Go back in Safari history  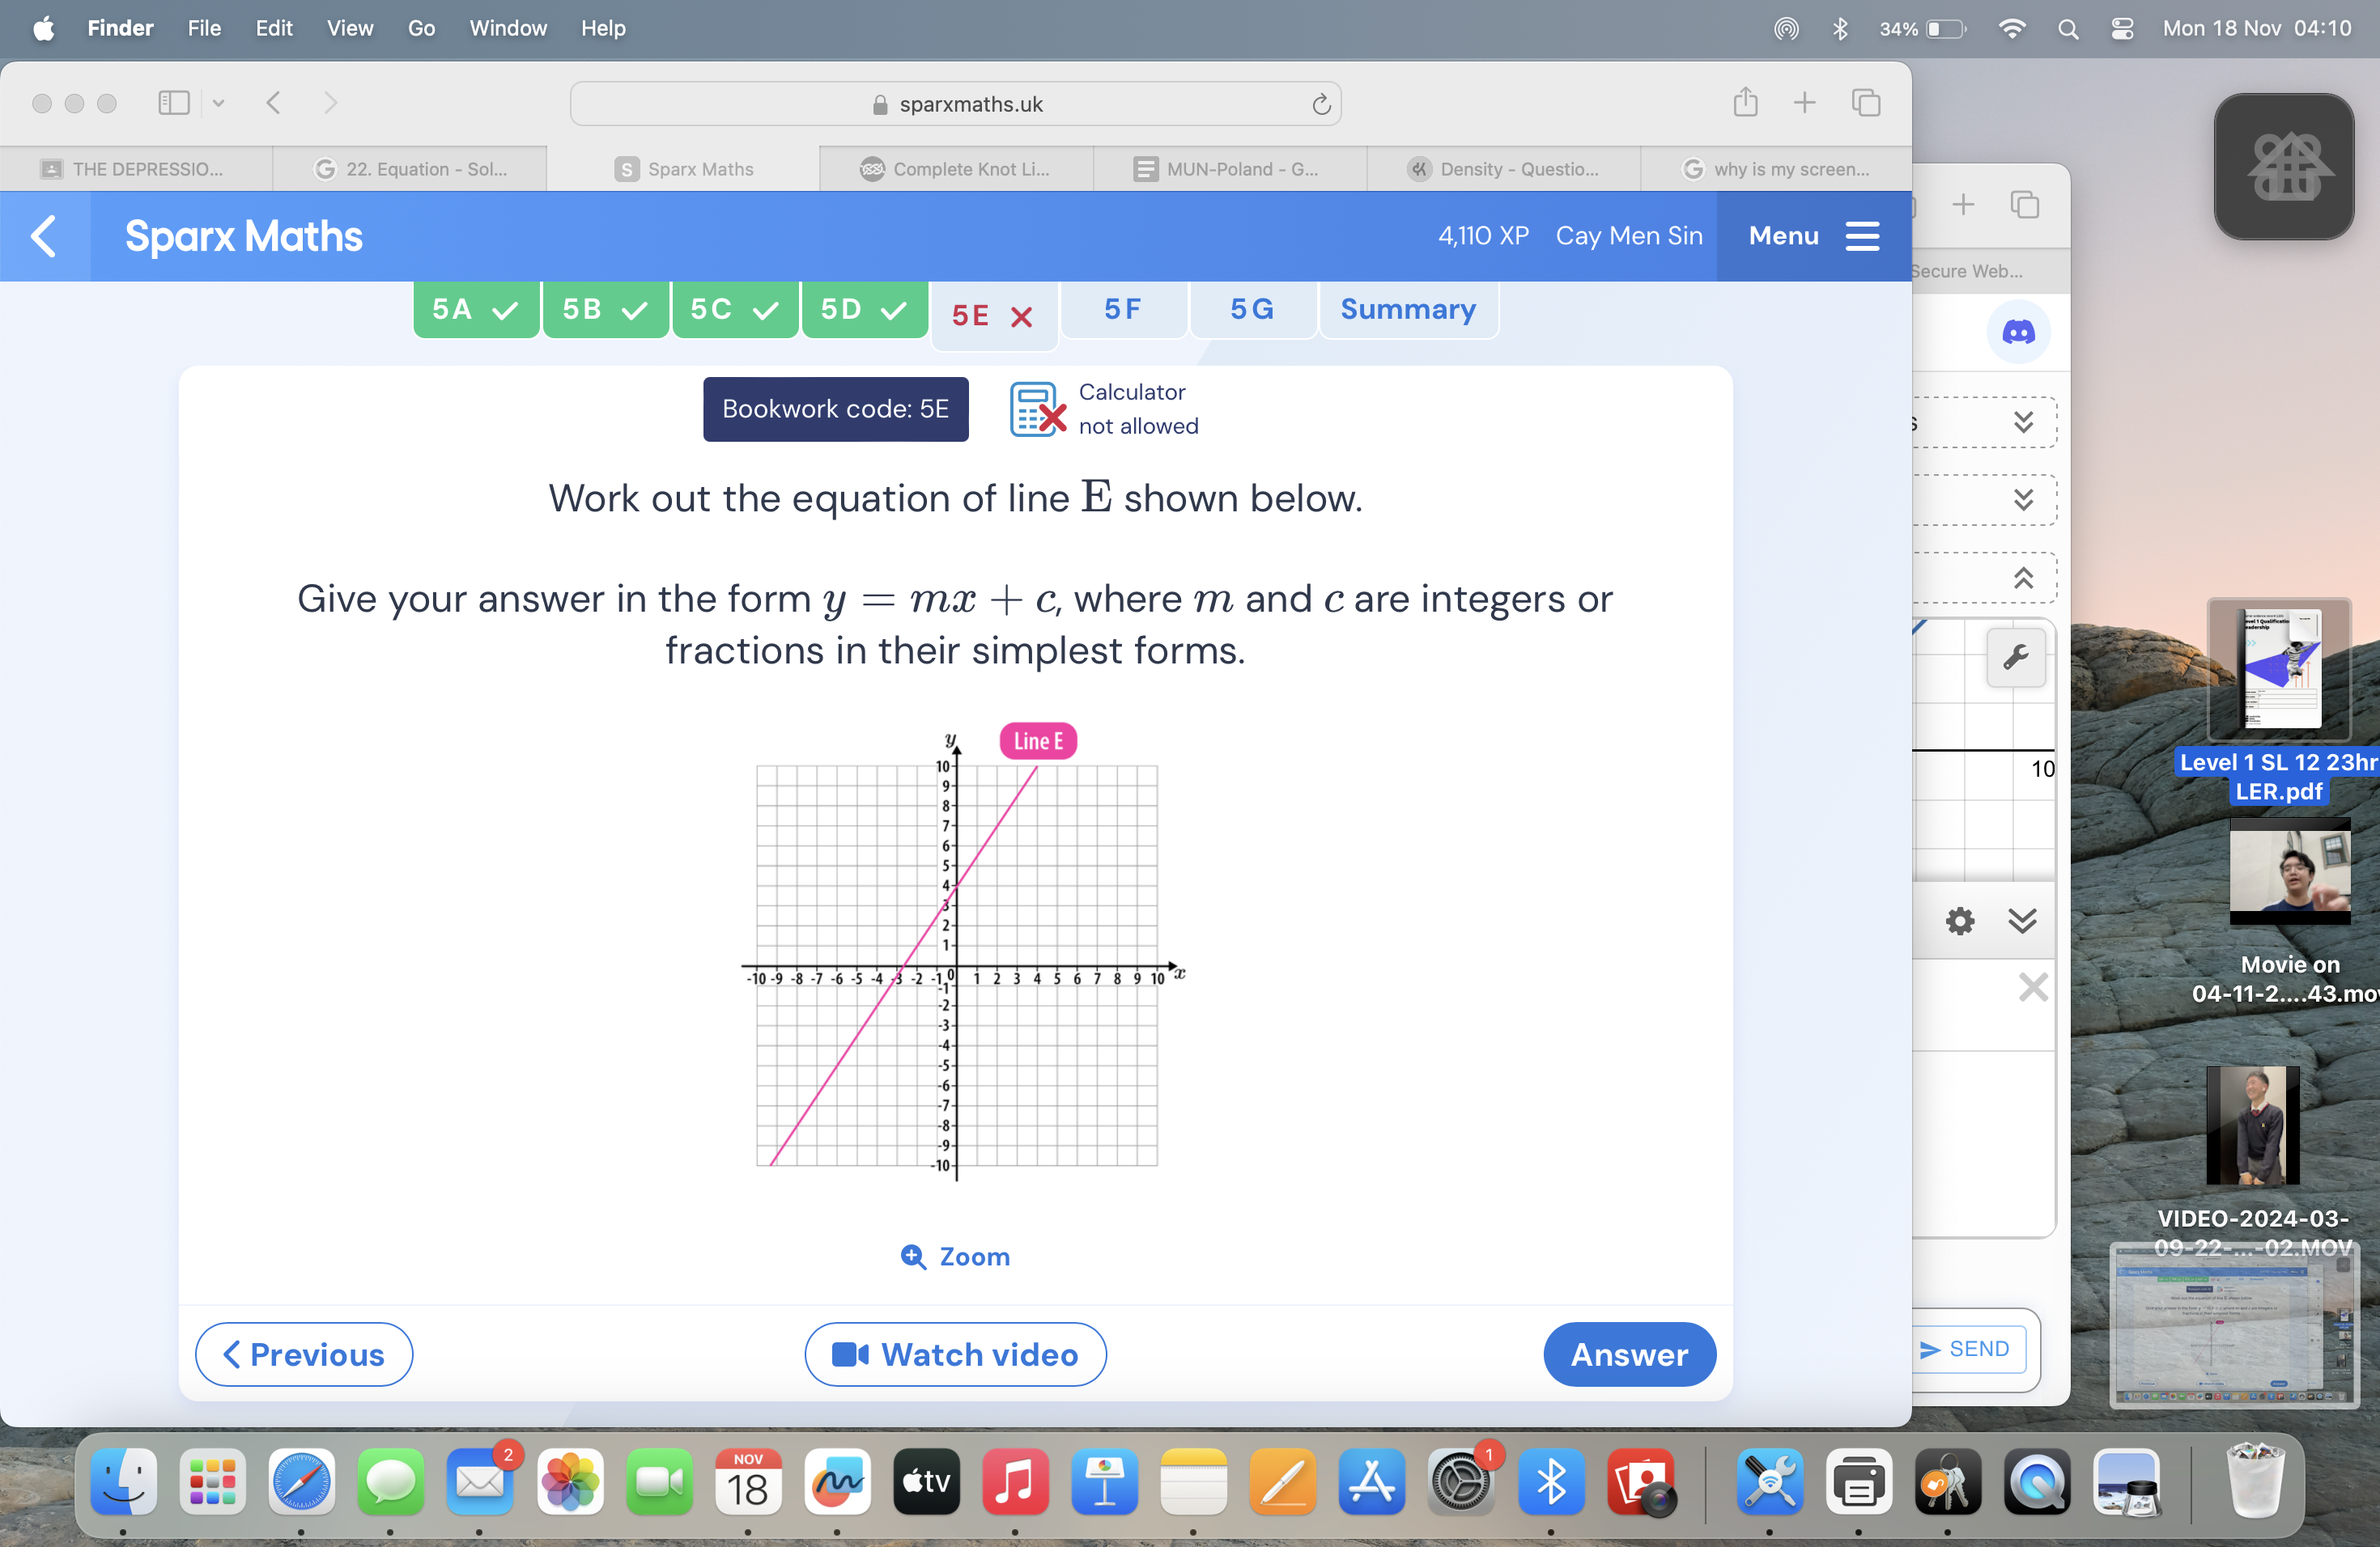coord(273,102)
